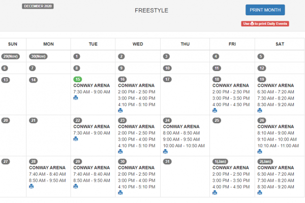Click the print icon for December 16
The image size is (305, 203).
[120, 110]
